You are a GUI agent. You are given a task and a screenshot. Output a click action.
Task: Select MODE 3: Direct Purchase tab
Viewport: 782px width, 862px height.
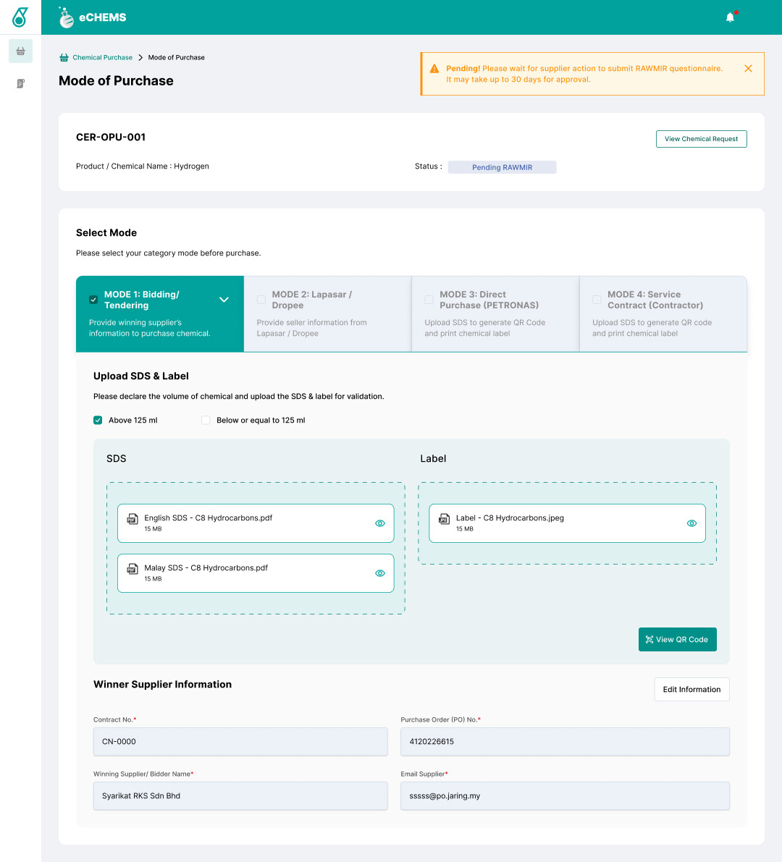coord(495,313)
